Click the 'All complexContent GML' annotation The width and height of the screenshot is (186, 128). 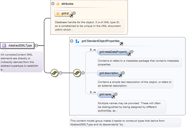pyautogui.click(x=21, y=62)
